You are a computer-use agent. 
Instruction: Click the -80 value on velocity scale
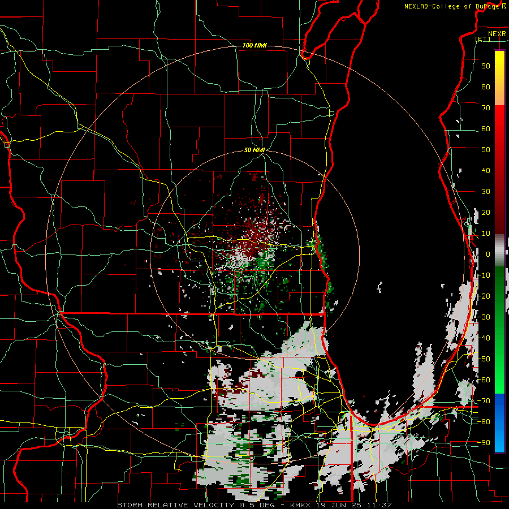[x=484, y=422]
